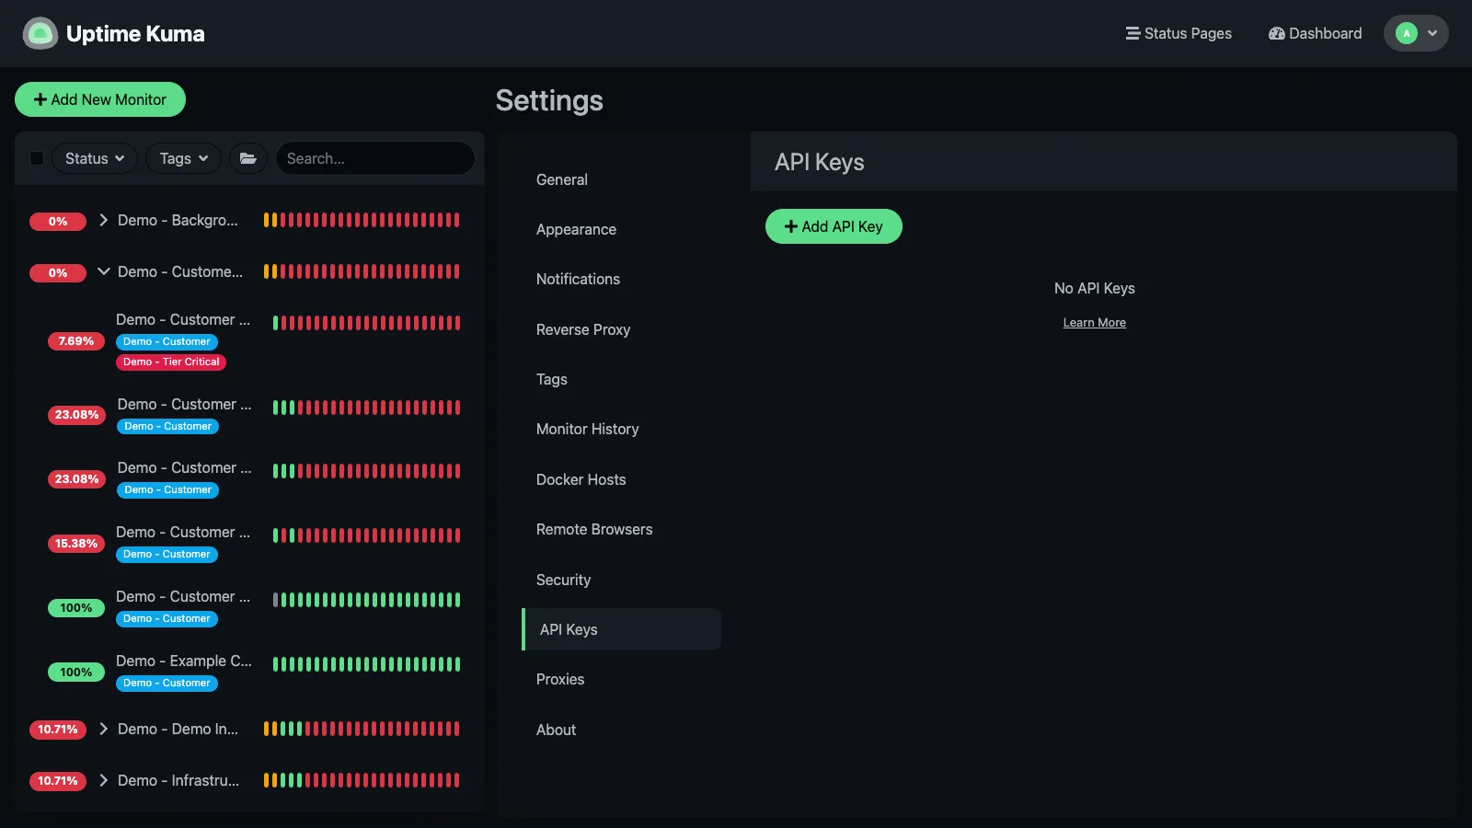Open Security settings
The image size is (1472, 828).
[x=621, y=580]
